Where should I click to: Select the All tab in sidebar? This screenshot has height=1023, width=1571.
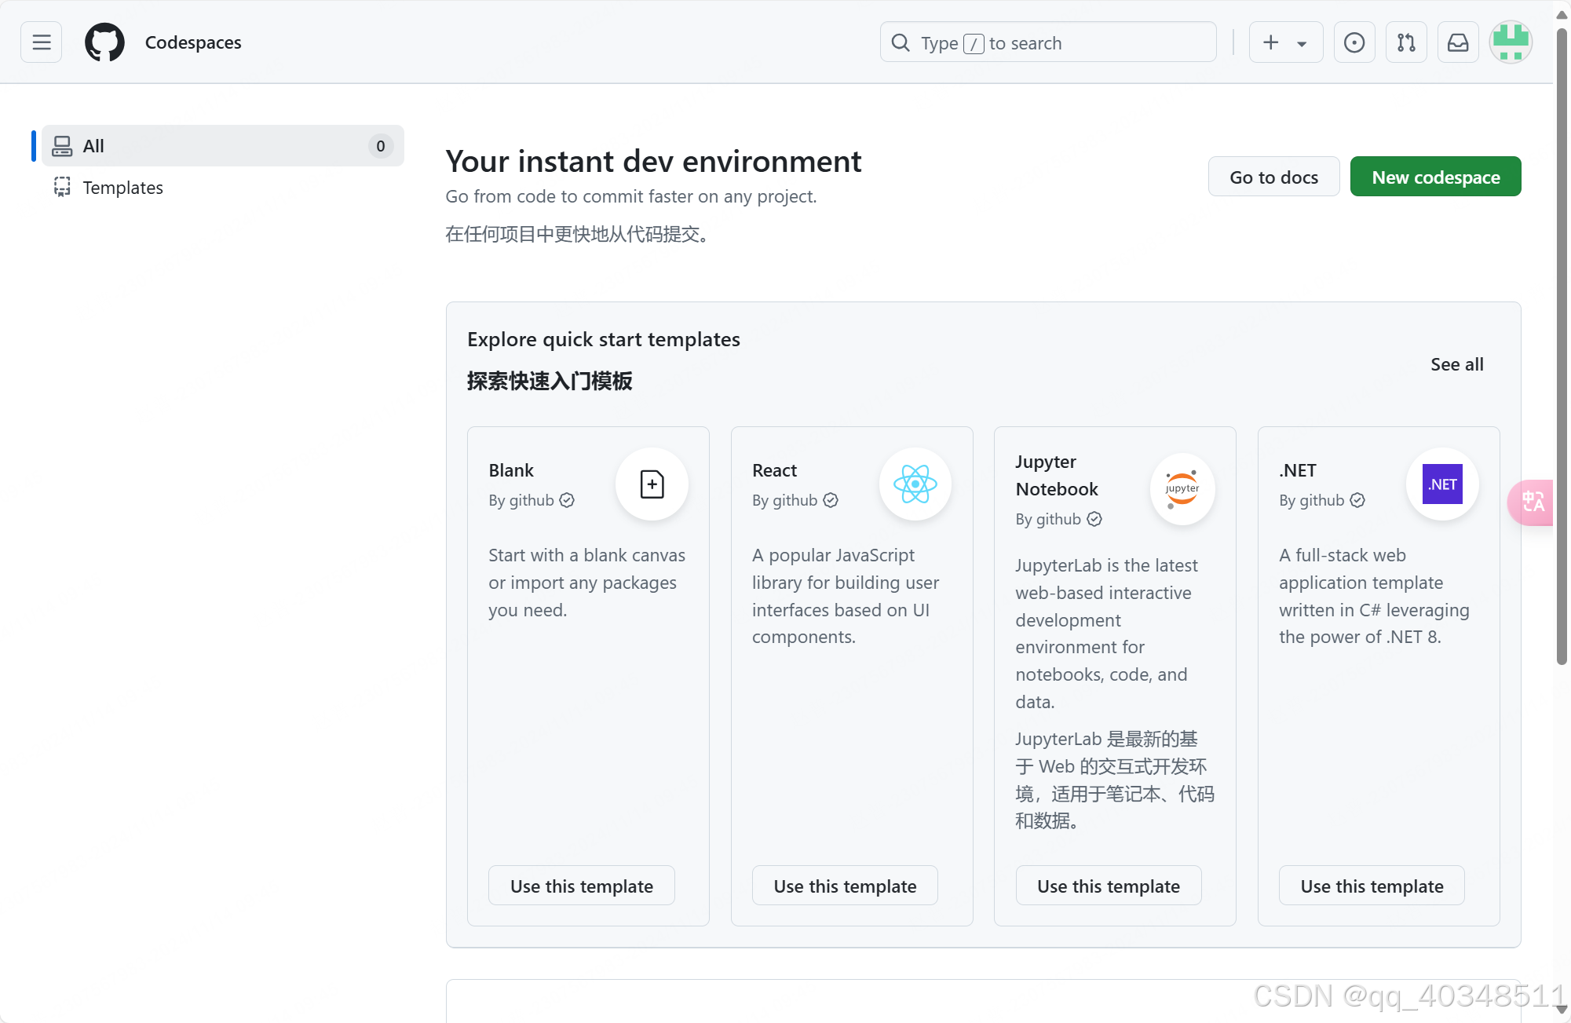223,145
